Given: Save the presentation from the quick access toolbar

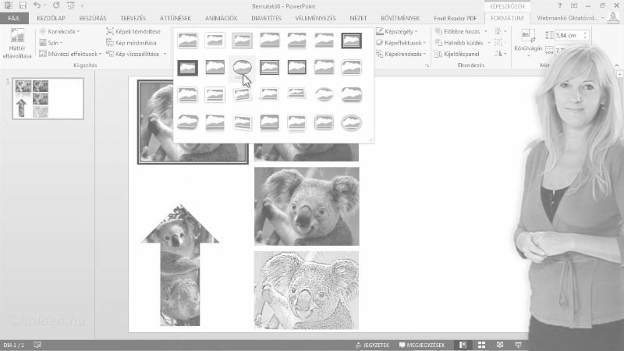Looking at the screenshot, I should click(23, 5).
